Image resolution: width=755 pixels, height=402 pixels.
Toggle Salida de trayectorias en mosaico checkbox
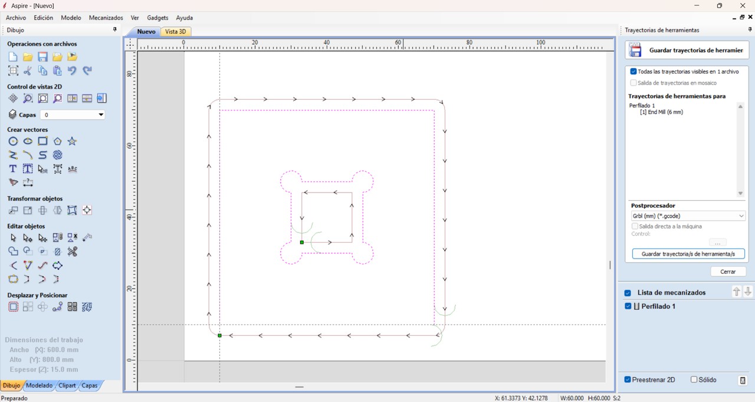pos(633,83)
